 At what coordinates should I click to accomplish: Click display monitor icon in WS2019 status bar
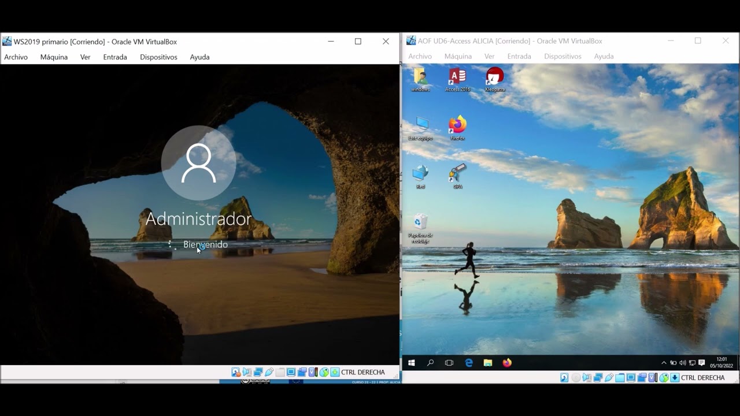point(291,372)
